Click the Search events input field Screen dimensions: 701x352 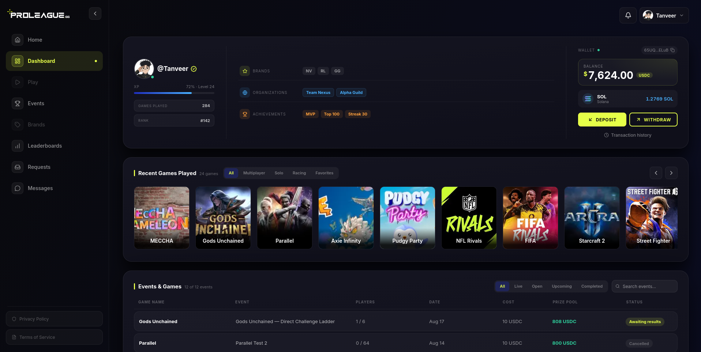coord(645,286)
